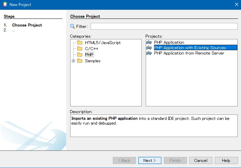Select the C/C++ category
The height and width of the screenshot is (168, 241).
(x=91, y=48)
